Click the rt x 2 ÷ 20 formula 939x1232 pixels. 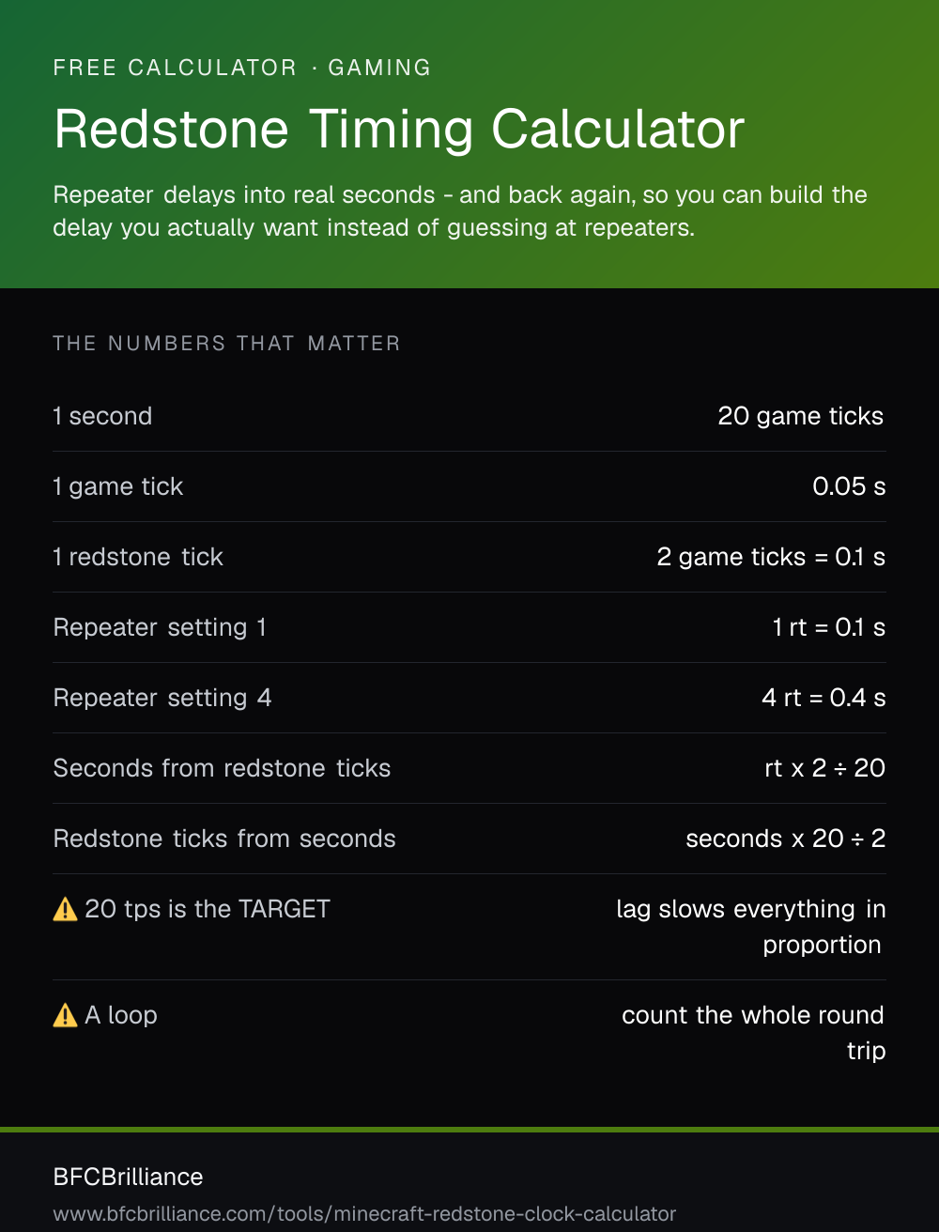825,768
